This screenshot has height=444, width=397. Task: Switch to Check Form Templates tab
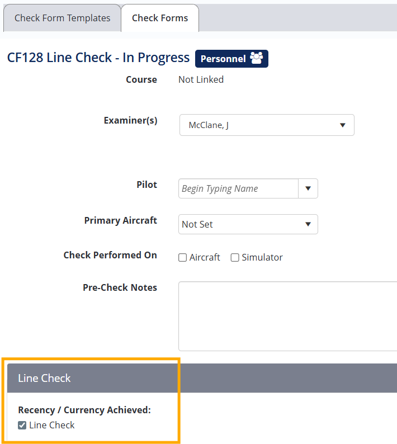(x=62, y=18)
